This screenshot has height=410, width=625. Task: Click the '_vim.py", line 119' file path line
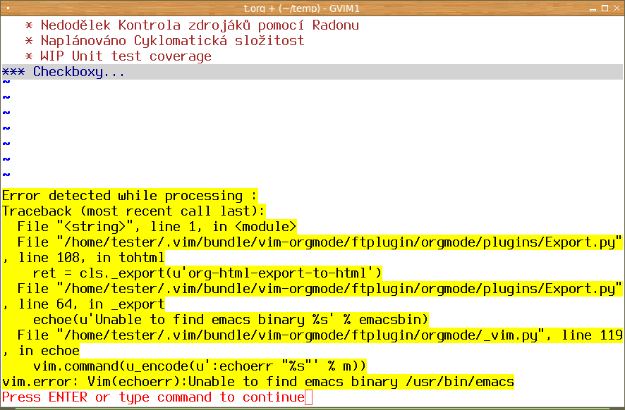pyautogui.click(x=320, y=335)
